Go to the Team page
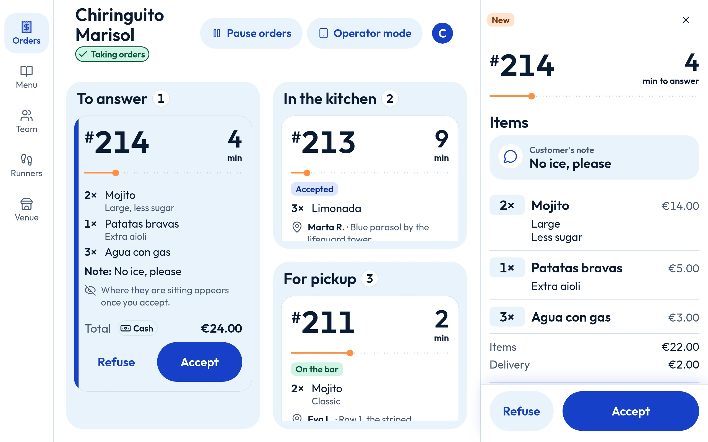The width and height of the screenshot is (708, 442). point(26,121)
